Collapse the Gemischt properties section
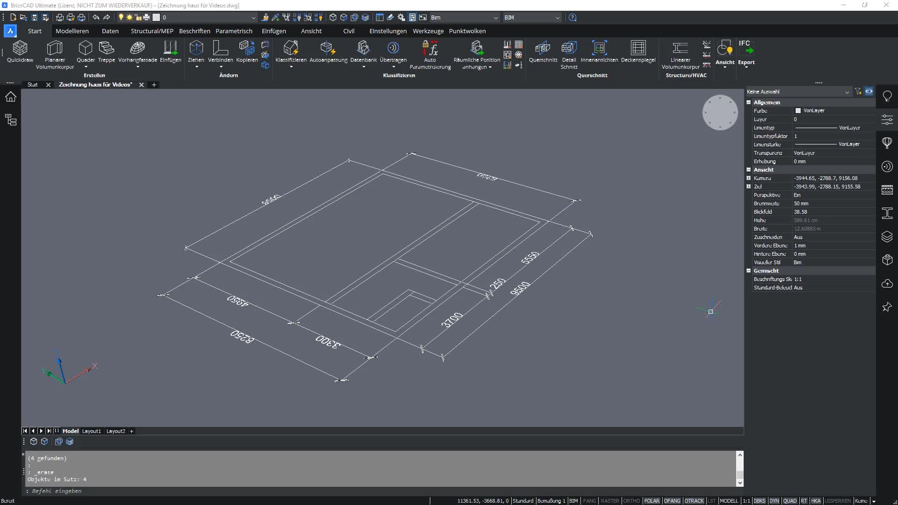The image size is (898, 505). (x=748, y=271)
